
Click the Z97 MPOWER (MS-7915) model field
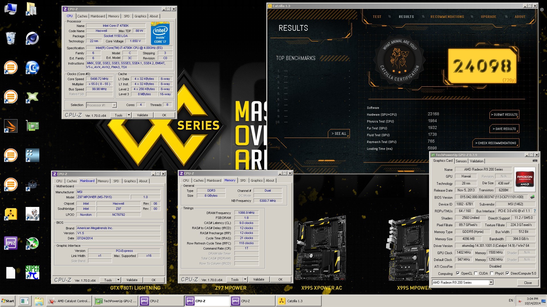(103, 197)
